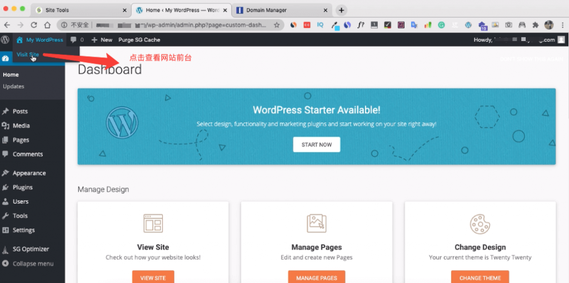Click the Pages icon in sidebar
Screen dimensions: 569x283
click(x=5, y=140)
